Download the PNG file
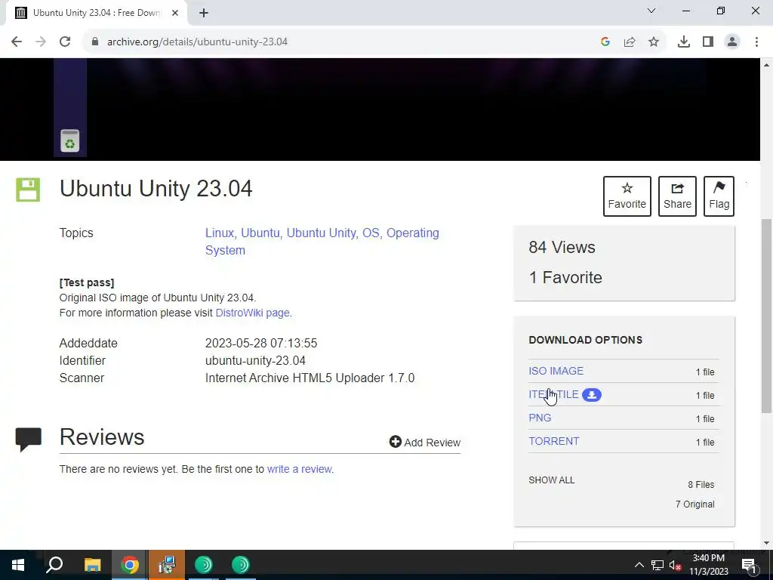Viewport: 773px width, 580px height. pyautogui.click(x=540, y=418)
